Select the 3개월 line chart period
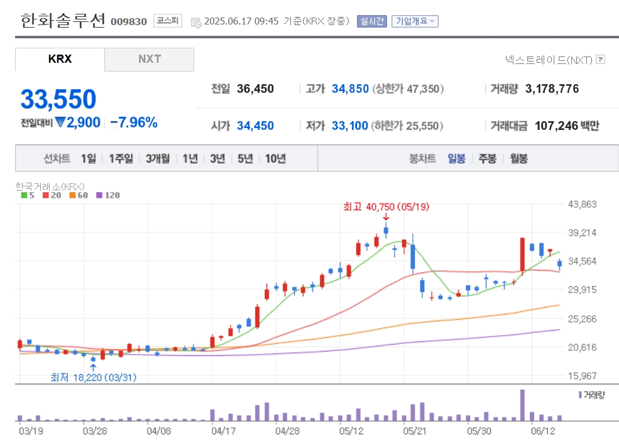 tap(158, 158)
